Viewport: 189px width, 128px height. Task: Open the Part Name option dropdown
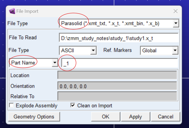[x=55, y=62]
